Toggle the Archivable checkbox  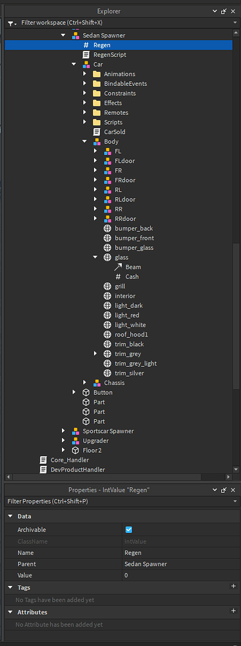tap(129, 530)
